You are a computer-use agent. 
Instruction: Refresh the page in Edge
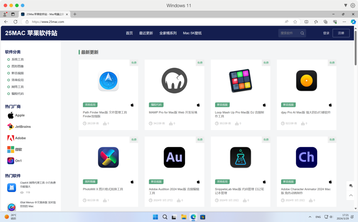16,22
